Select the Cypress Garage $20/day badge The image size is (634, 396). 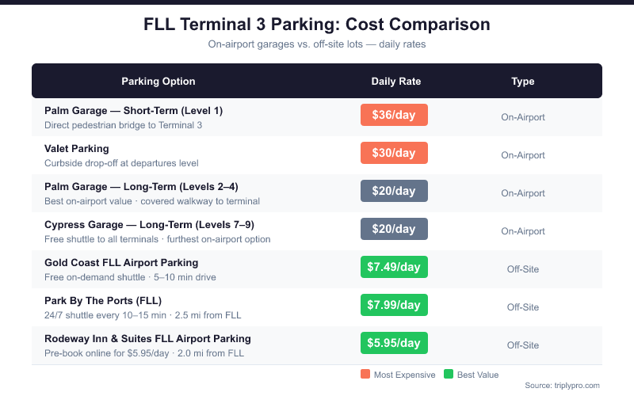(394, 229)
